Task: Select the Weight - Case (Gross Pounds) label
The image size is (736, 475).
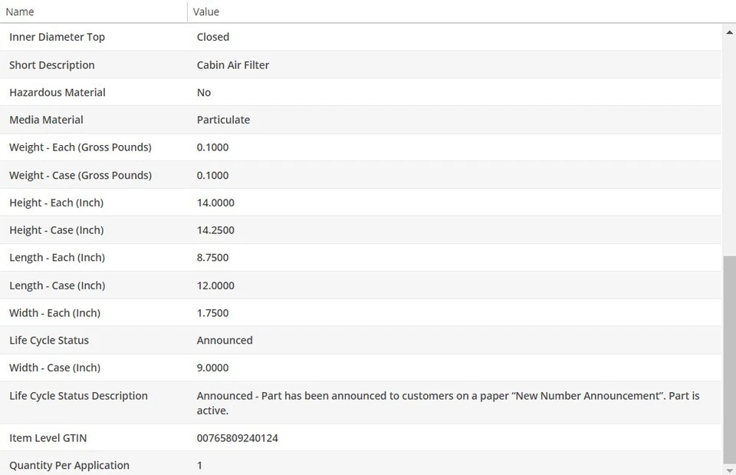Action: click(80, 176)
